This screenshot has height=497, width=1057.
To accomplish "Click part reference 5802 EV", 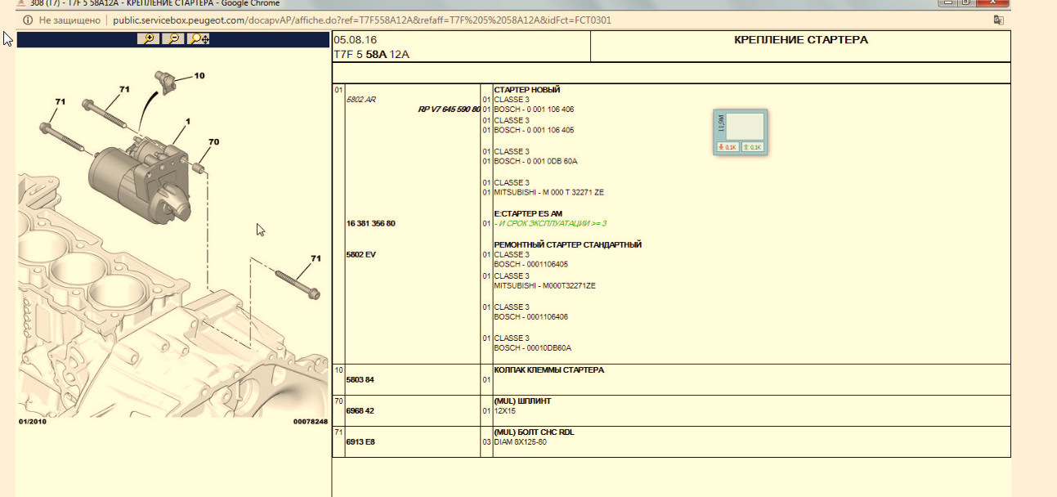I will click(361, 254).
